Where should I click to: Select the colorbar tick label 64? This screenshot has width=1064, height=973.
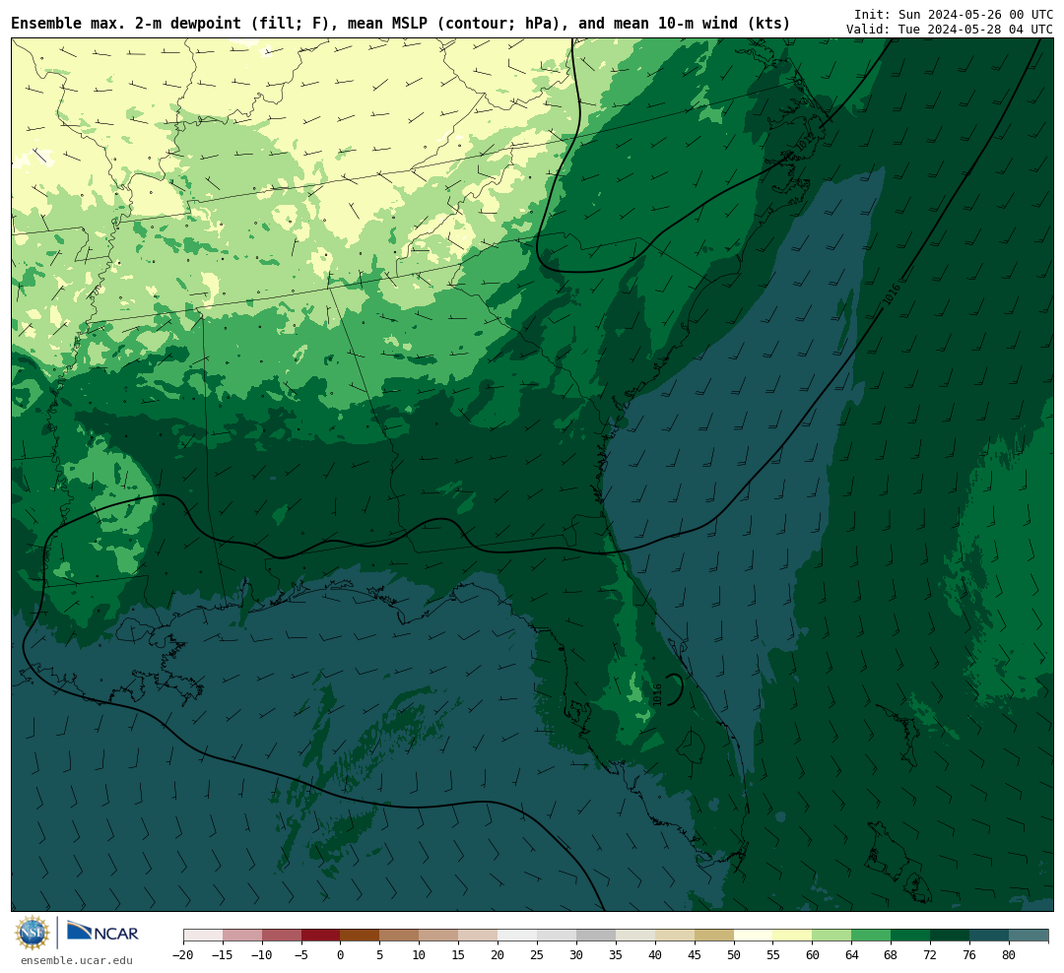(851, 954)
